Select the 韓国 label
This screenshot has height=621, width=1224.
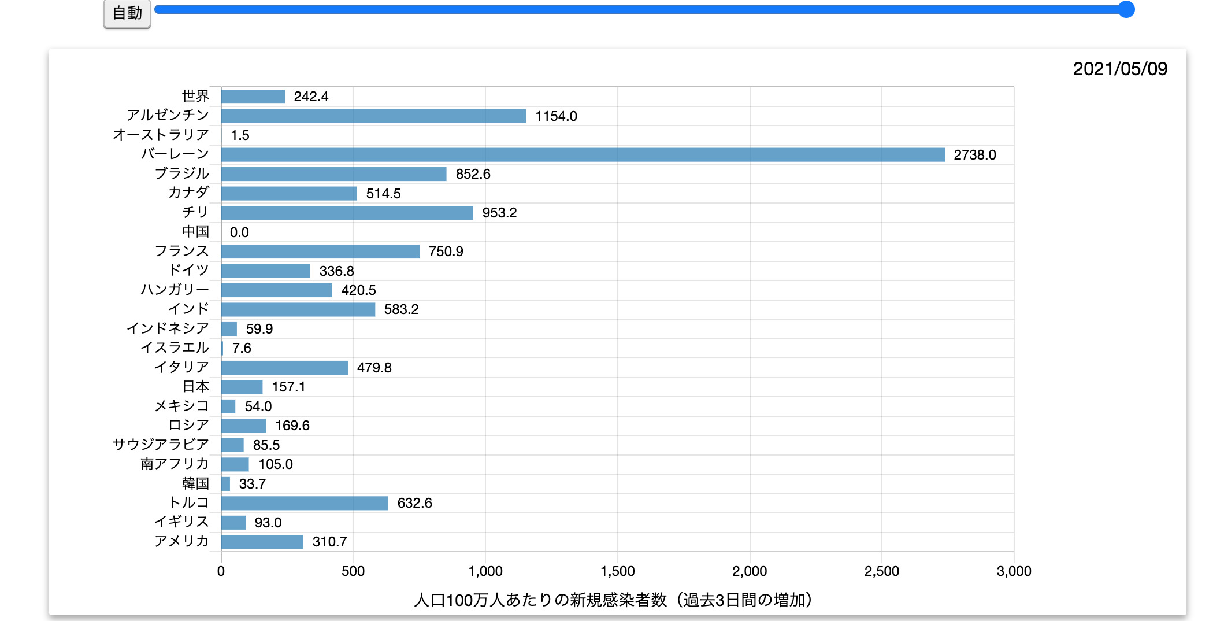195,483
